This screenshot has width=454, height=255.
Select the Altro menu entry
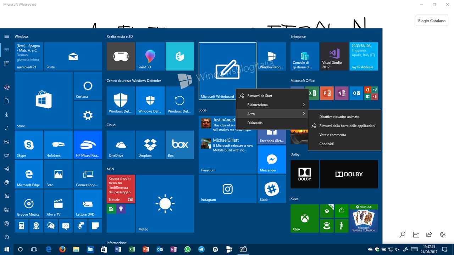coord(272,114)
